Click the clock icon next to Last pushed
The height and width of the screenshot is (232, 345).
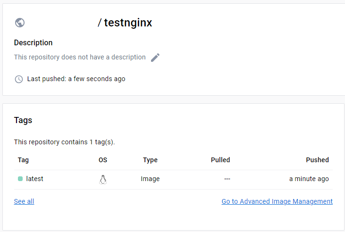(x=19, y=79)
